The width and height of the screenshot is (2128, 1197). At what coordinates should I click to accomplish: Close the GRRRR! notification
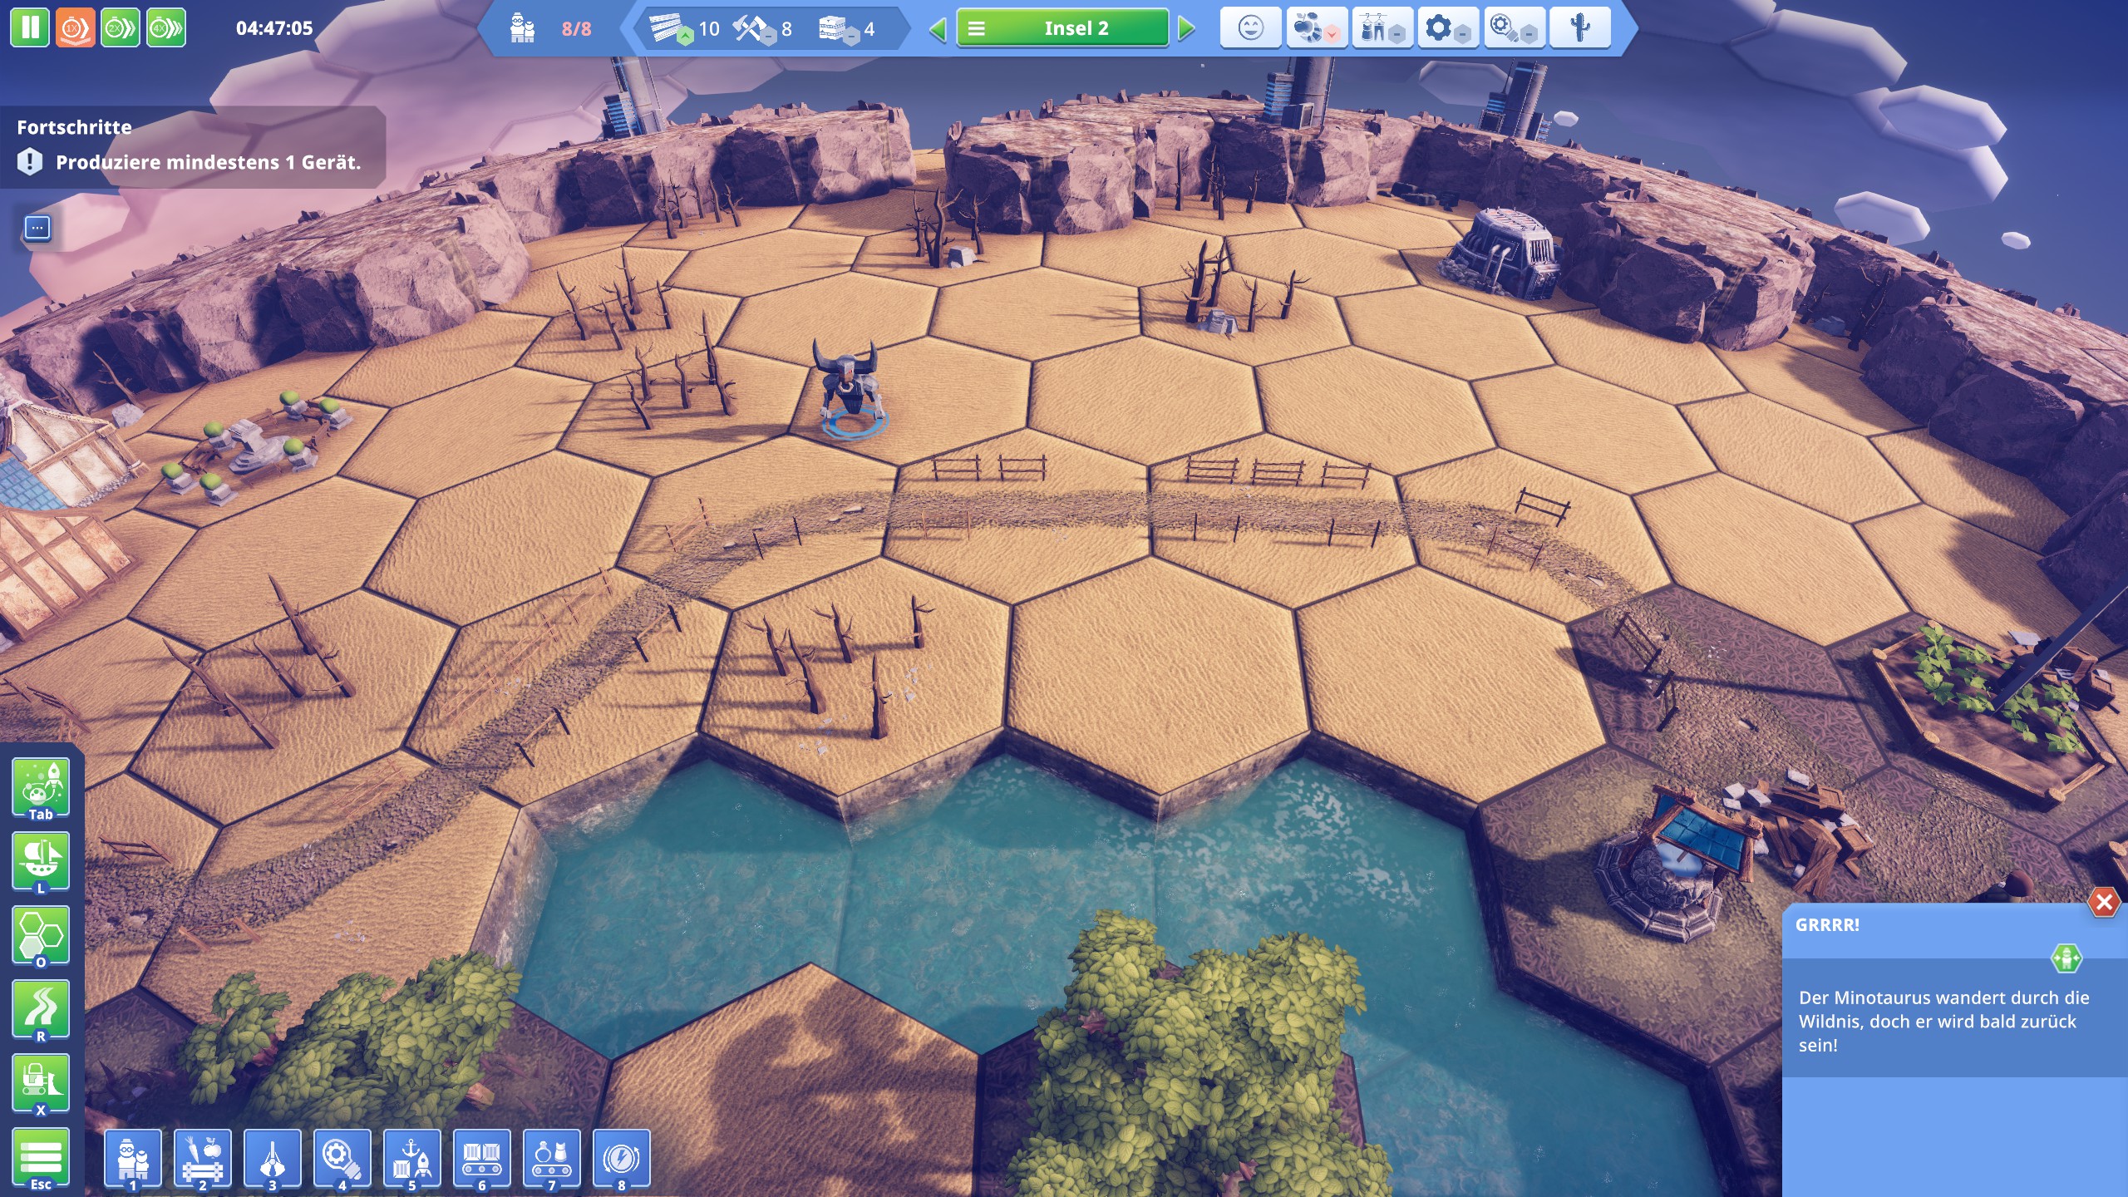pyautogui.click(x=2104, y=902)
